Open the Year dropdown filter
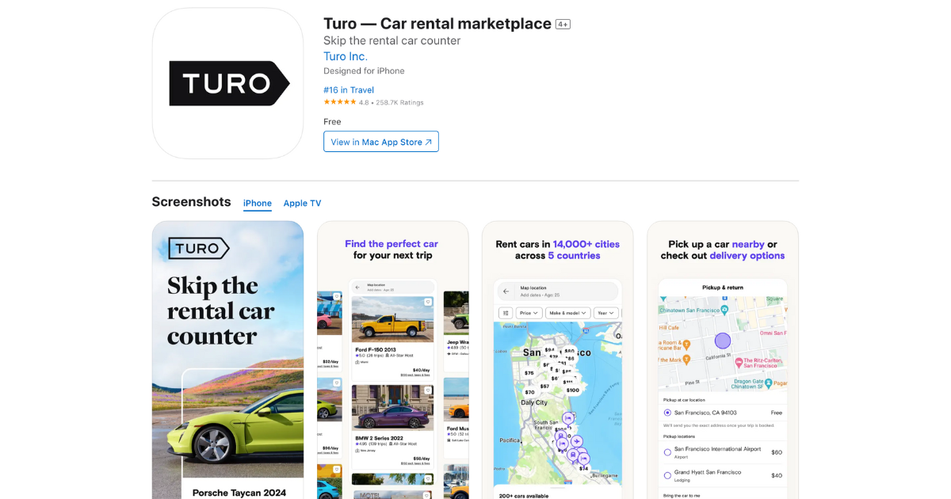951x499 pixels. [605, 313]
